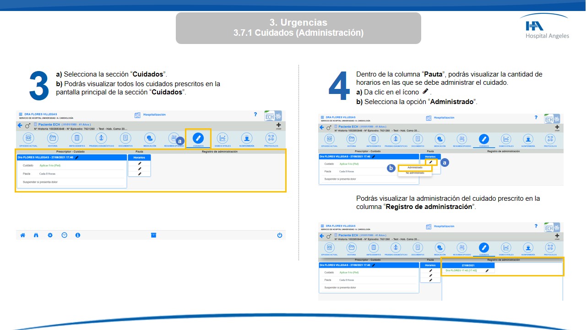This screenshot has height=330, width=586.
Task: Click the home icon in the bottom toolbar
Action: tap(22, 235)
